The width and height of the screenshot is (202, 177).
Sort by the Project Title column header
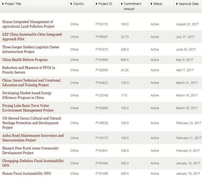click(12, 4)
